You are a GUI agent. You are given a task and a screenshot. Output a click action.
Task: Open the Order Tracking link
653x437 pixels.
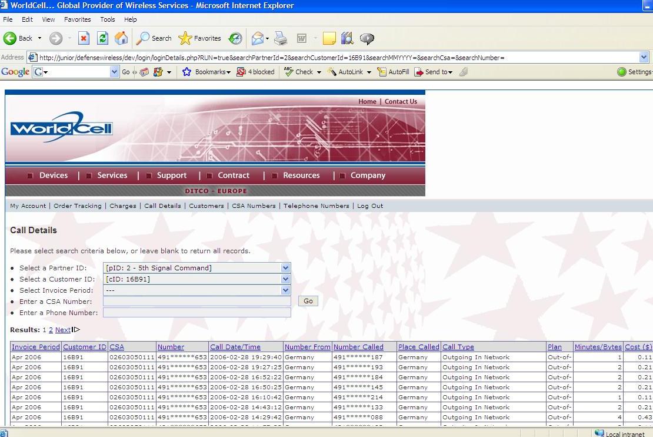pyautogui.click(x=78, y=206)
